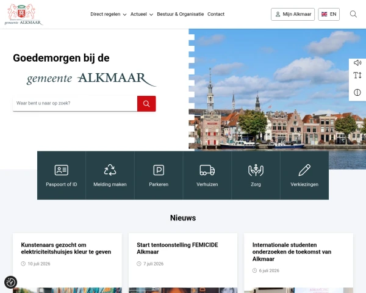Open Paspoort of ID tile

click(62, 175)
